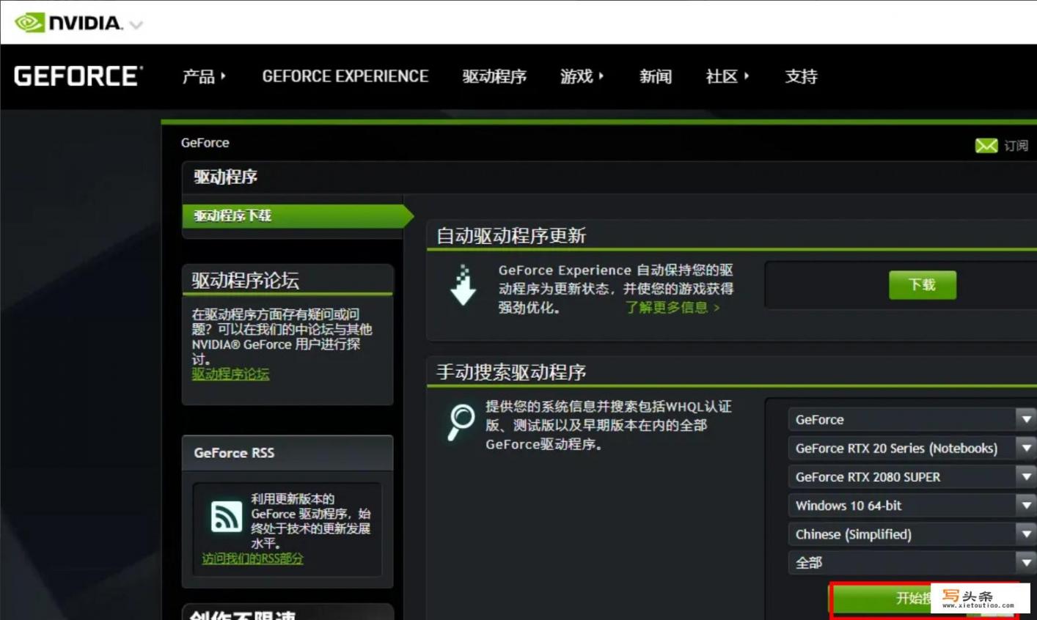
Task: Click the NVIDIA logo at top left
Action: [x=68, y=23]
